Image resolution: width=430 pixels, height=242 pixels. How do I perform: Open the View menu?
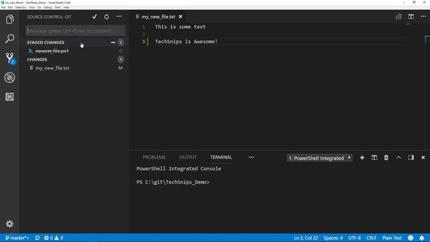(32, 7)
